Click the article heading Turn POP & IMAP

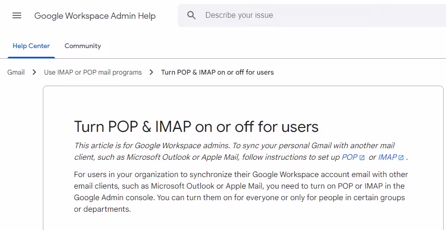point(196,127)
